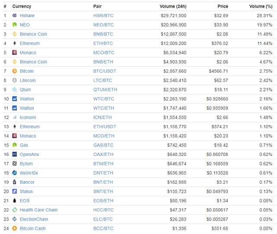Viewport: 277px width, 234px height.
Task: Open the BTM/ETH pair link
Action: tap(103, 164)
